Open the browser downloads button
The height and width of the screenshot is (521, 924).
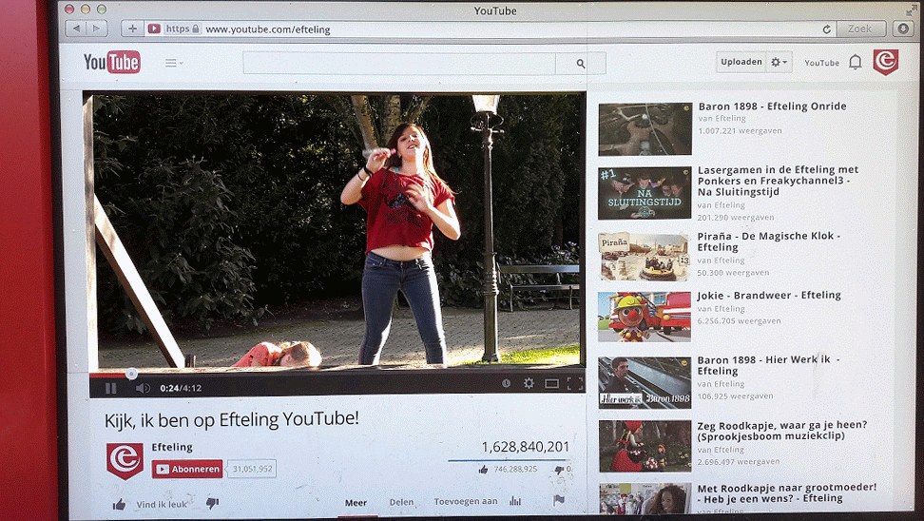903,29
